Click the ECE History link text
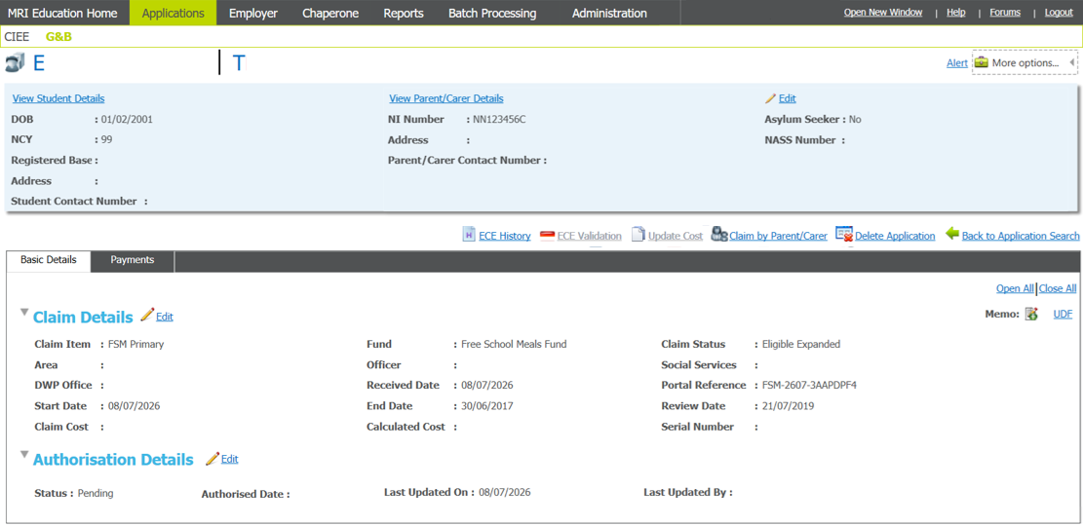Image resolution: width=1083 pixels, height=526 pixels. tap(505, 236)
